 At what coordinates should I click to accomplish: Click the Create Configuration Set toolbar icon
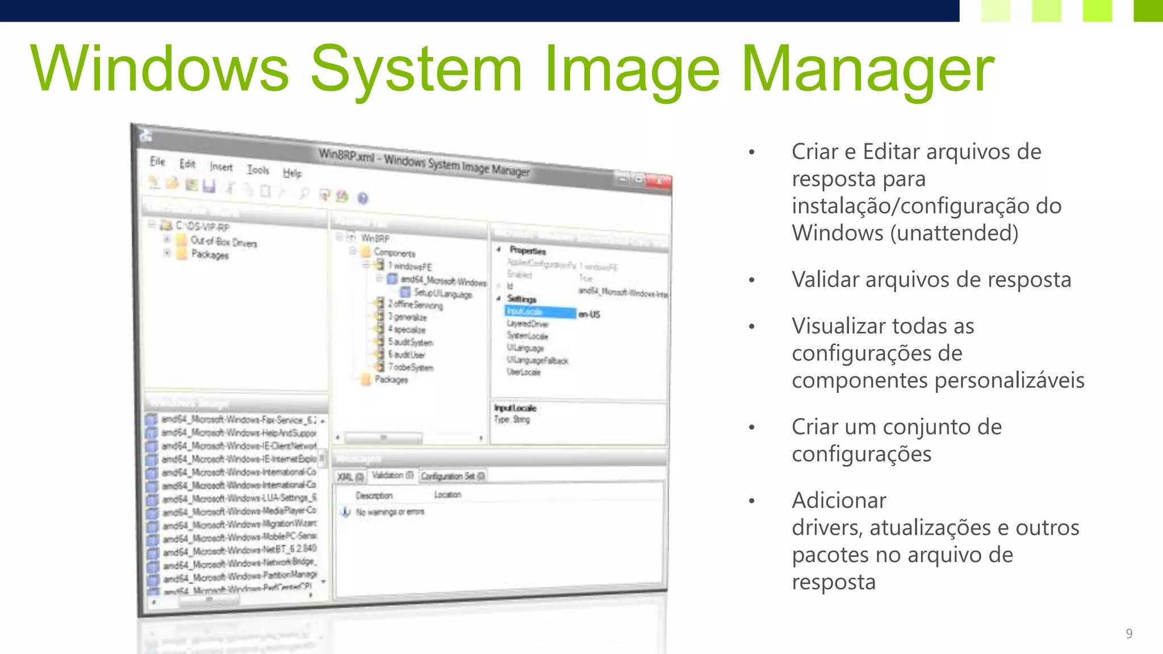(342, 196)
